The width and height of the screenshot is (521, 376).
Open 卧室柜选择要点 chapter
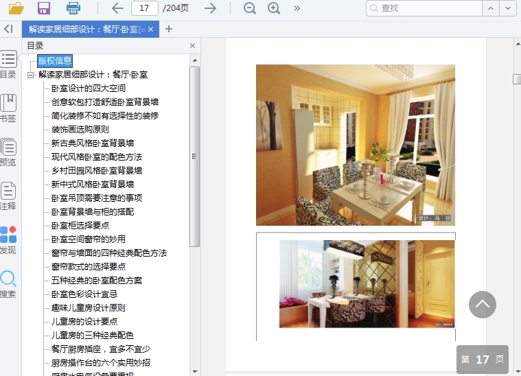click(x=80, y=226)
